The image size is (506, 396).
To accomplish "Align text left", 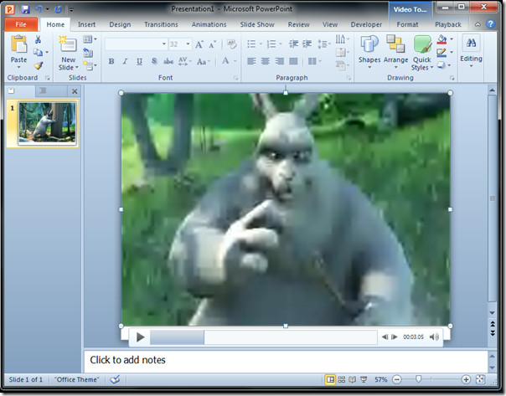I will click(x=251, y=61).
